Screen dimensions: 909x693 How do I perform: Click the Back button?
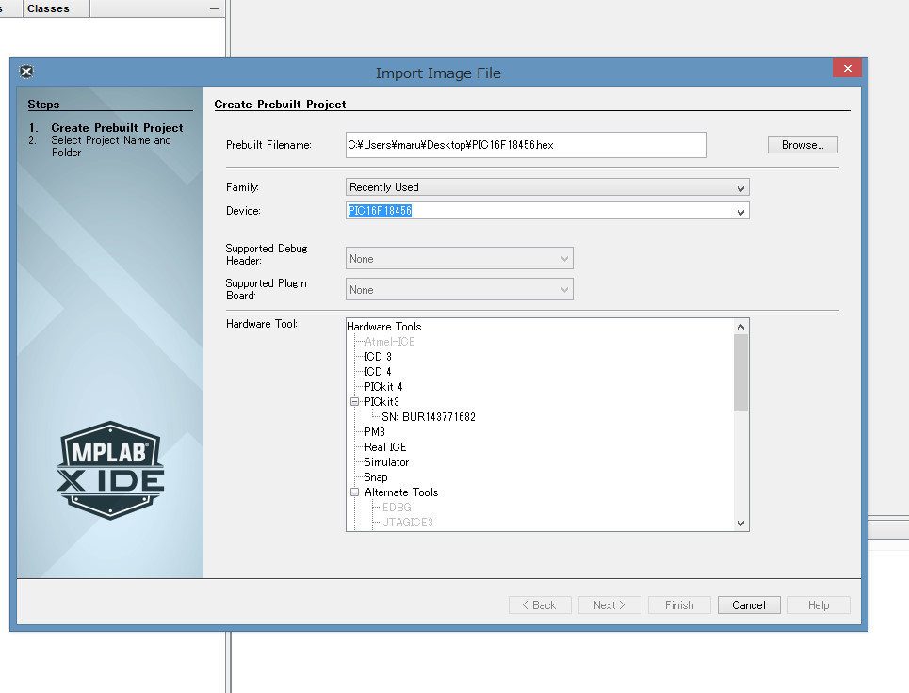click(x=540, y=604)
